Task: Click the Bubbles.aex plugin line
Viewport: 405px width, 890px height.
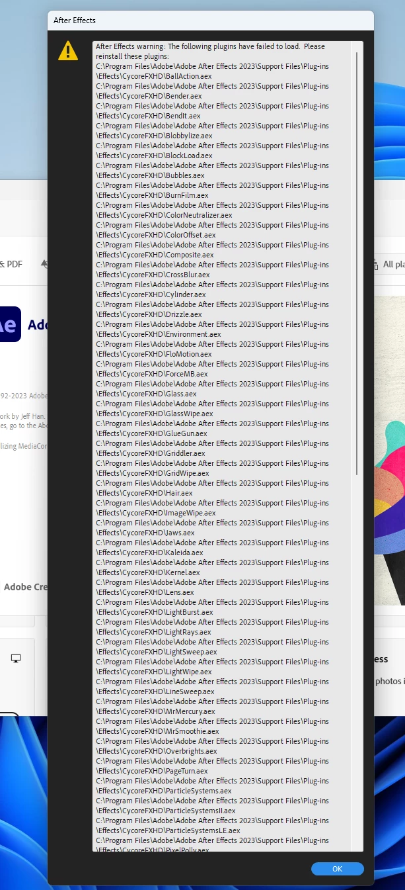Action: 150,175
